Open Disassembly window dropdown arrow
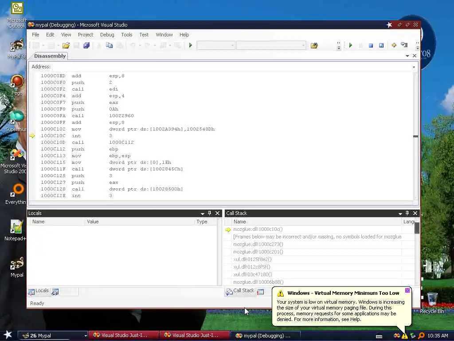This screenshot has height=341, width=454. [x=407, y=56]
